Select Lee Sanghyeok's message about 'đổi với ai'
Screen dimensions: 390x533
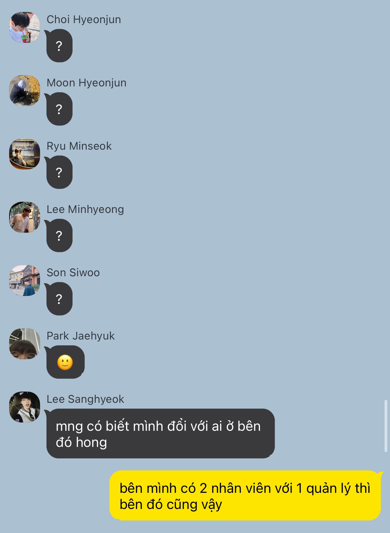(x=160, y=434)
